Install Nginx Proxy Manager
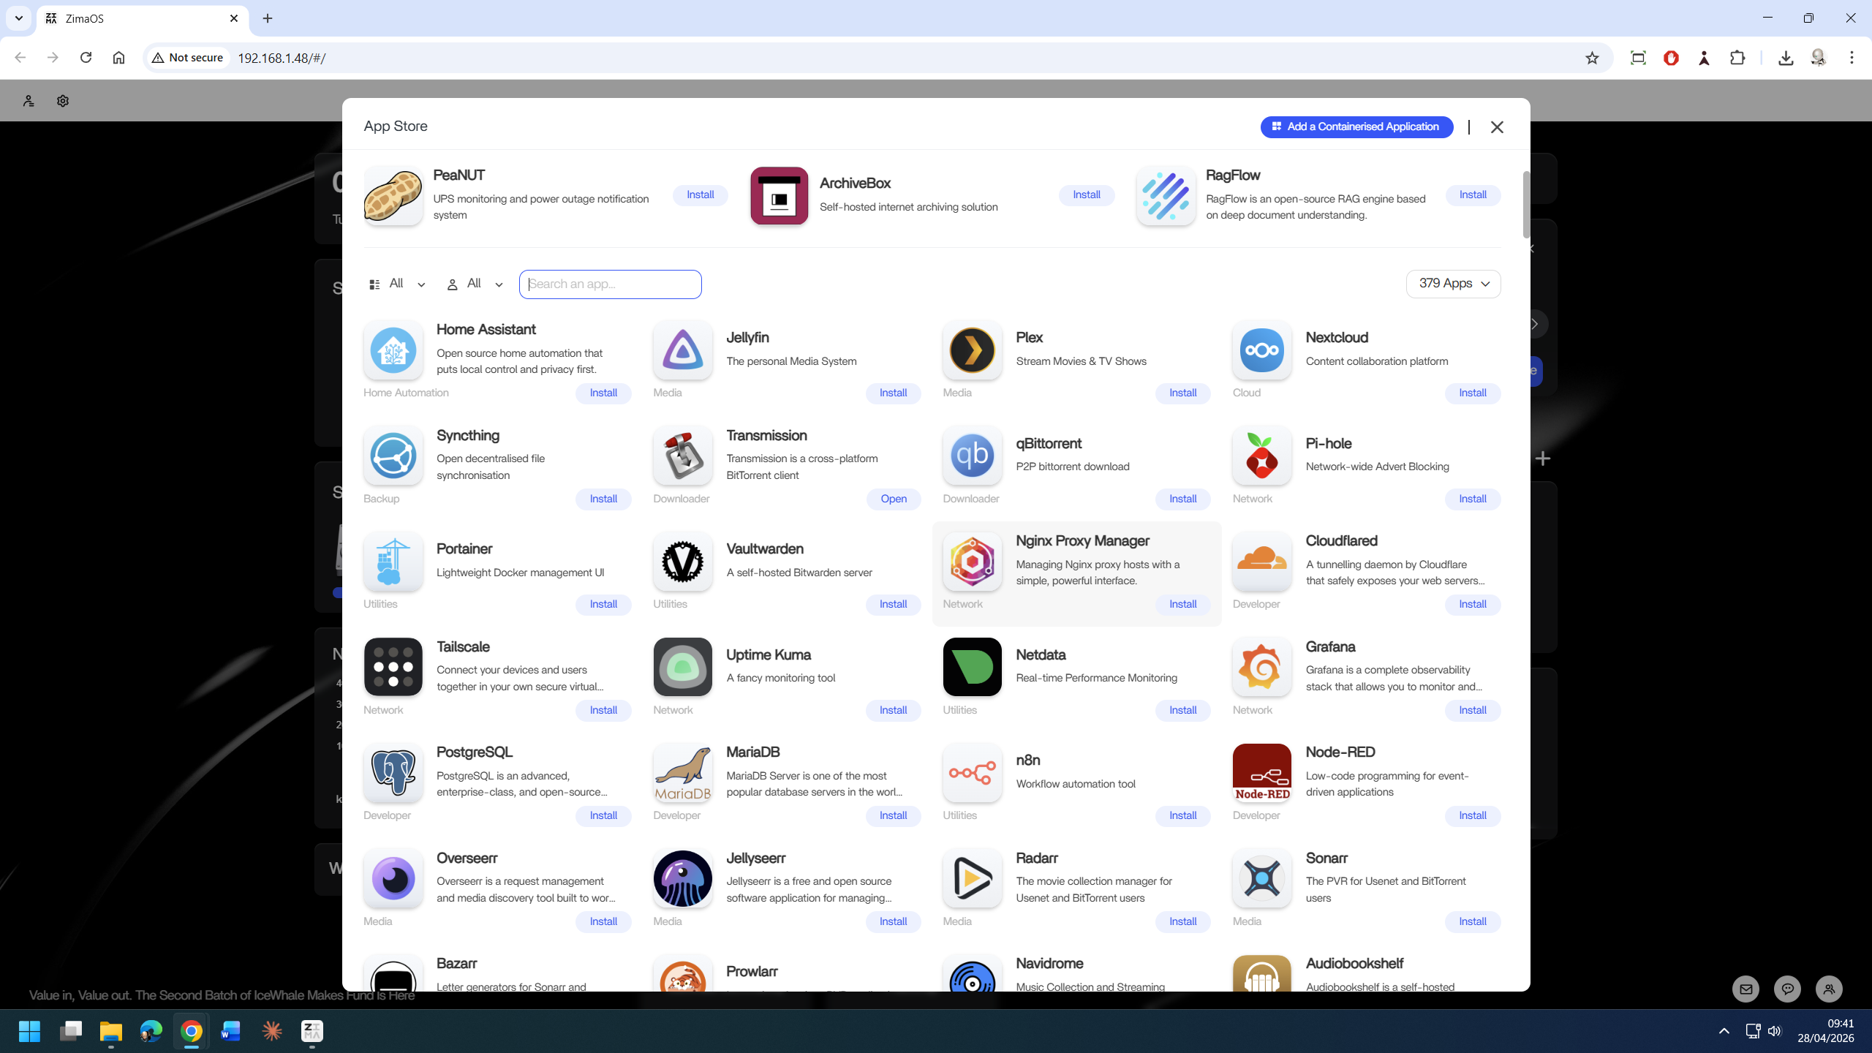 (1182, 604)
